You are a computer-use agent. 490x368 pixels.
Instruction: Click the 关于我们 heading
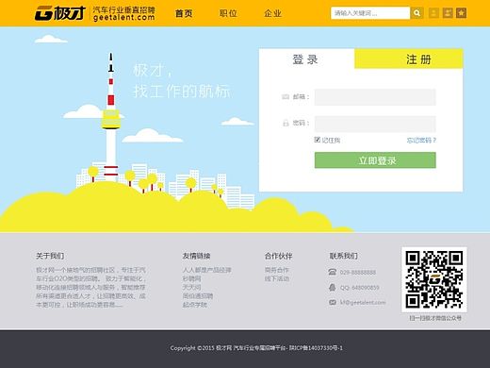[x=50, y=256]
